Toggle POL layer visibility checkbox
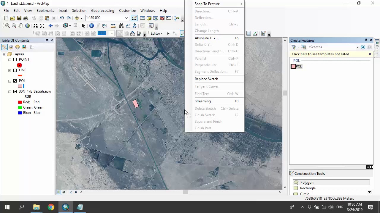The width and height of the screenshot is (380, 213). tap(15, 81)
